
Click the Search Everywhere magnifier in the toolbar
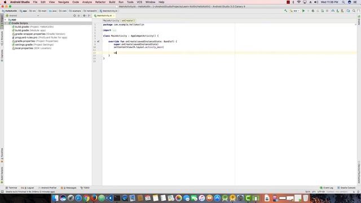pos(354,11)
